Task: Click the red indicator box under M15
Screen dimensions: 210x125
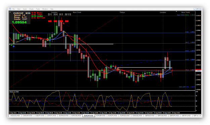Action: click(67, 21)
